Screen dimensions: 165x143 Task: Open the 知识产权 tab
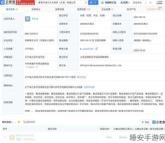(x=131, y=9)
